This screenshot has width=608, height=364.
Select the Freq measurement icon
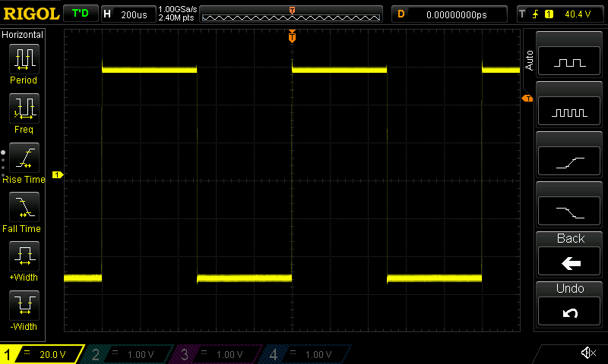pyautogui.click(x=24, y=108)
